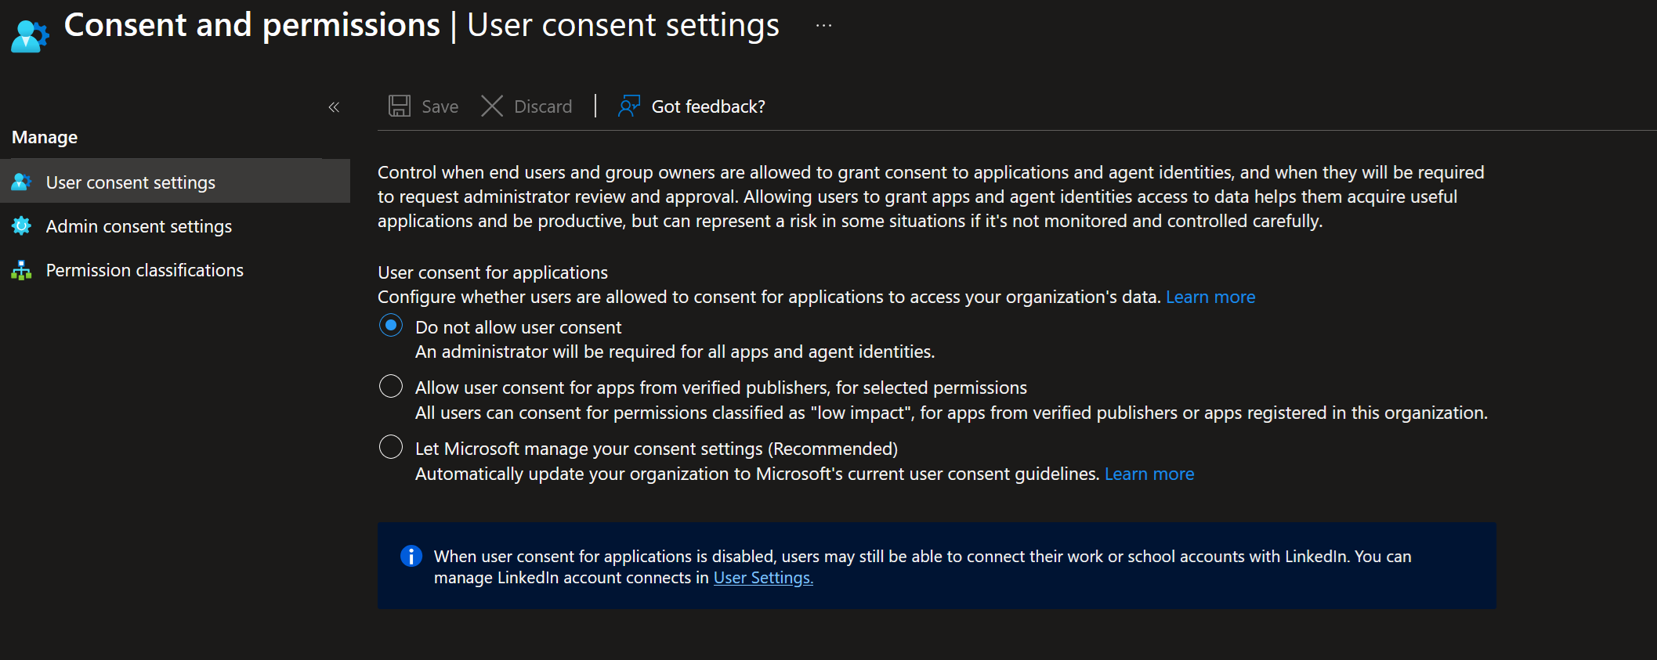Click the Admin consent settings gear icon
This screenshot has width=1657, height=660.
(21, 226)
